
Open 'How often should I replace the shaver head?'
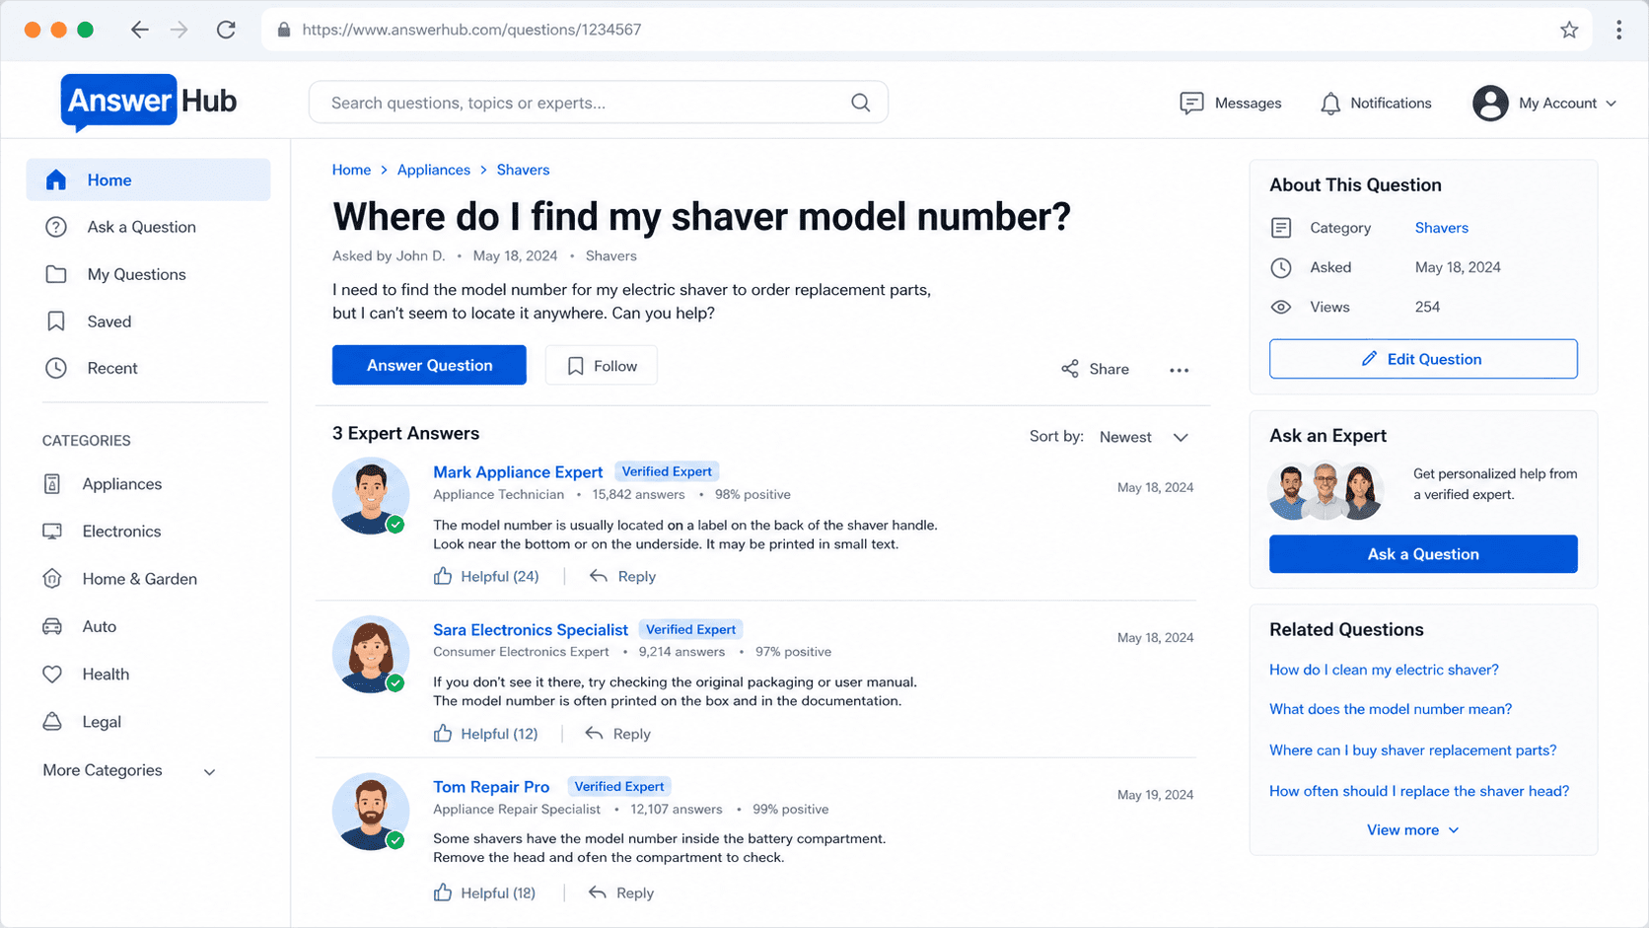[x=1419, y=791]
